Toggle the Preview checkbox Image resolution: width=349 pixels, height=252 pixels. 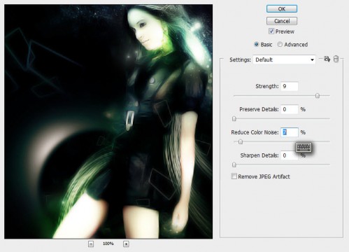(271, 31)
